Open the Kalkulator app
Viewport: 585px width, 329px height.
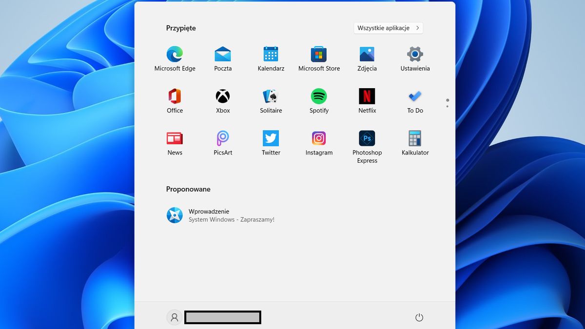414,139
